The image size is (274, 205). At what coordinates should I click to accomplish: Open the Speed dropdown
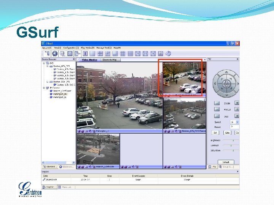tap(237, 122)
